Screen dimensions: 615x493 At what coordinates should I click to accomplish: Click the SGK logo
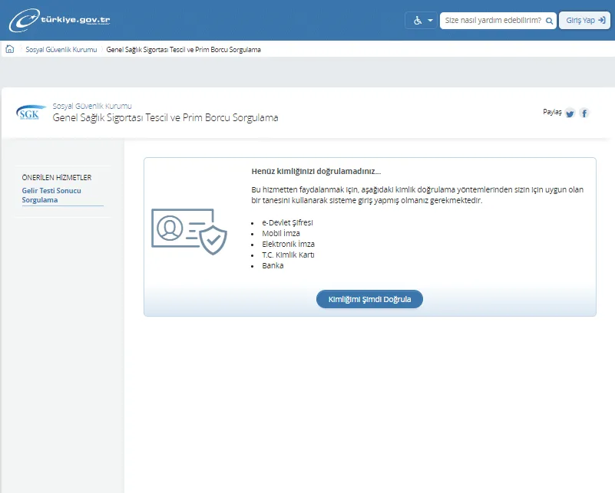(x=31, y=113)
